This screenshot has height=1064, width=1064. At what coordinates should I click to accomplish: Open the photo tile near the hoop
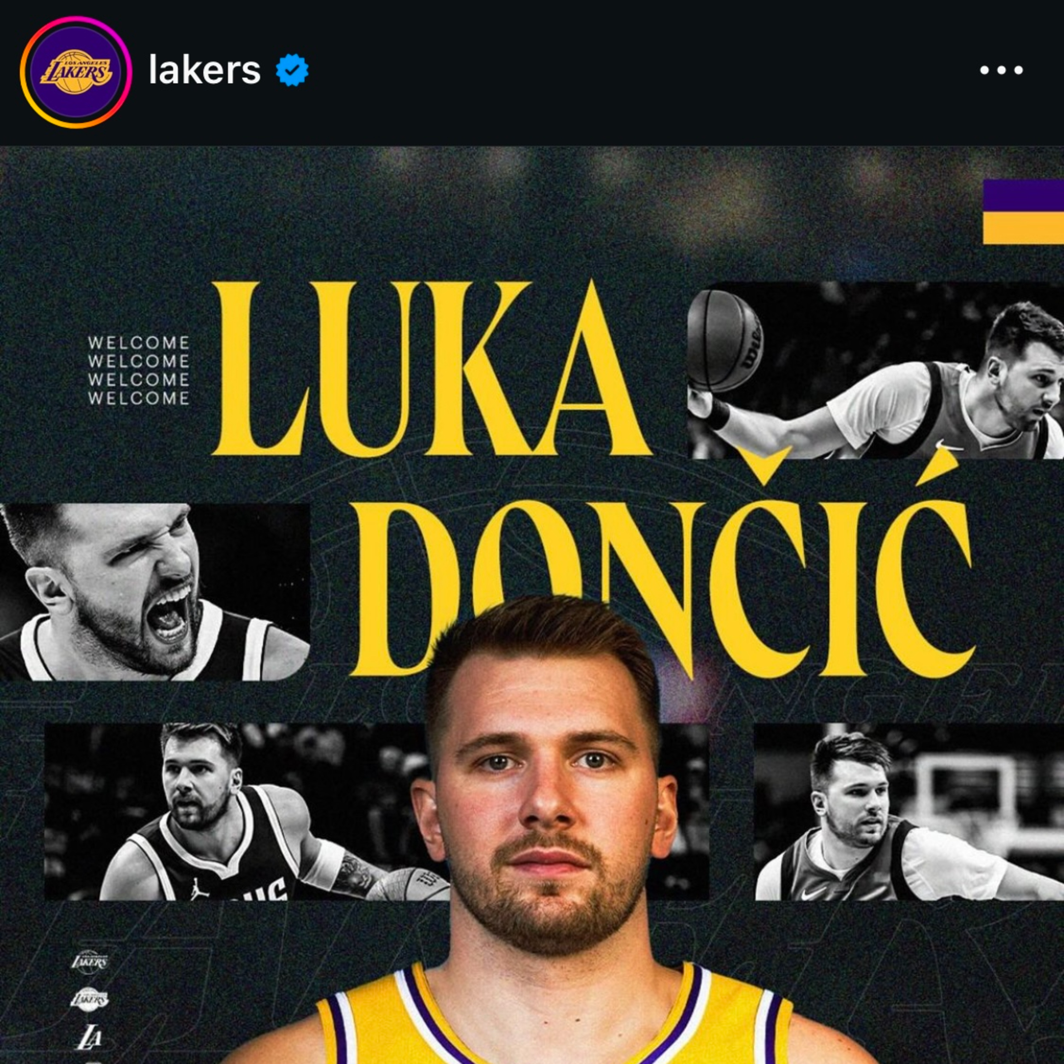[x=909, y=812]
